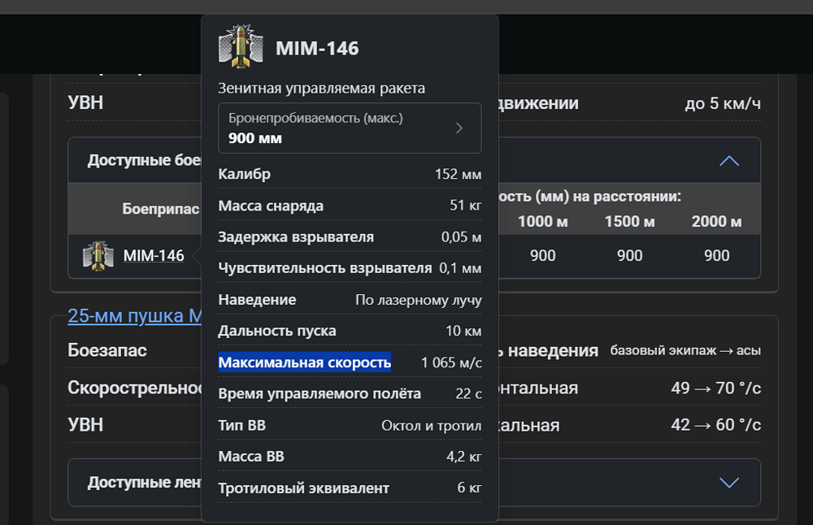Click the Наведение По лазерному лучу row
The width and height of the screenshot is (813, 525).
[350, 300]
